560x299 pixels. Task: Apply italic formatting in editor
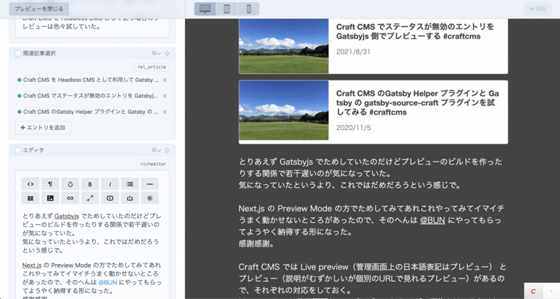click(x=110, y=184)
